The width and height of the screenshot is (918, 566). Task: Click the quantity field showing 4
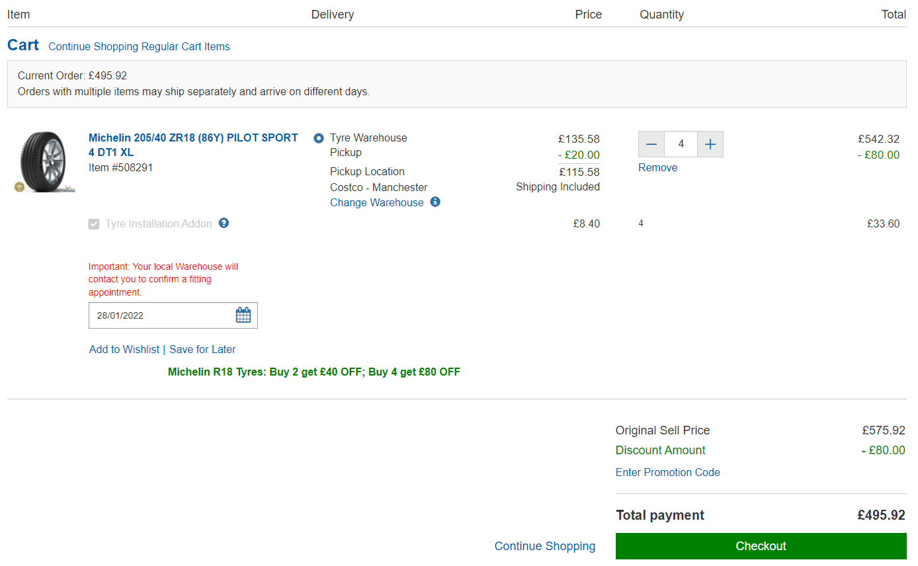pyautogui.click(x=681, y=144)
